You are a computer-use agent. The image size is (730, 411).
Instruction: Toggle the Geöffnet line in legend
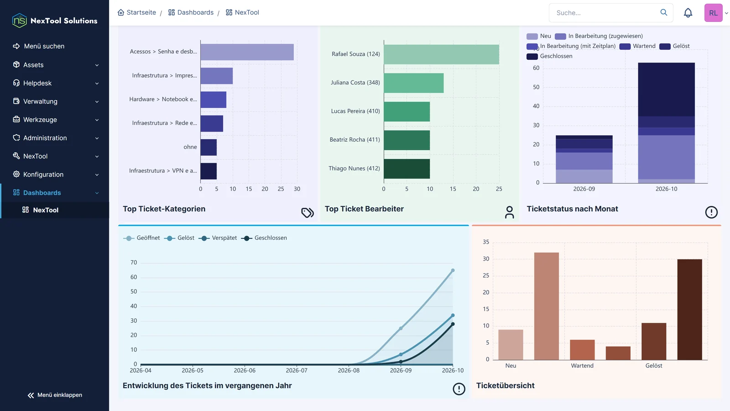(x=141, y=238)
